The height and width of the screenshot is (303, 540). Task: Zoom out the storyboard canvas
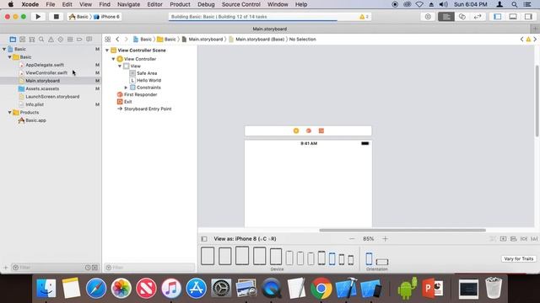click(352, 239)
